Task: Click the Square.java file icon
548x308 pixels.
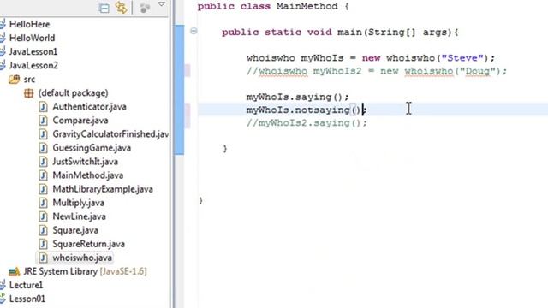Action: pyautogui.click(x=43, y=230)
